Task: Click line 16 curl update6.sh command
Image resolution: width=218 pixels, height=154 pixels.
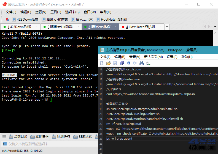Action: click(x=150, y=94)
